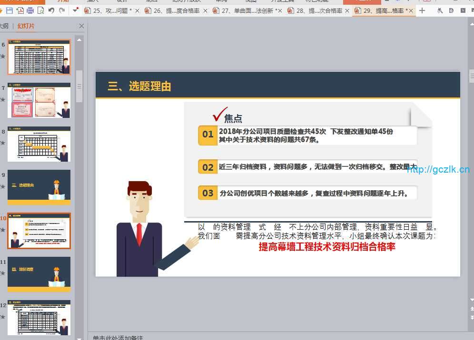Select slide 11 thumbnail 现状调查
474x340 pixels.
click(39, 274)
